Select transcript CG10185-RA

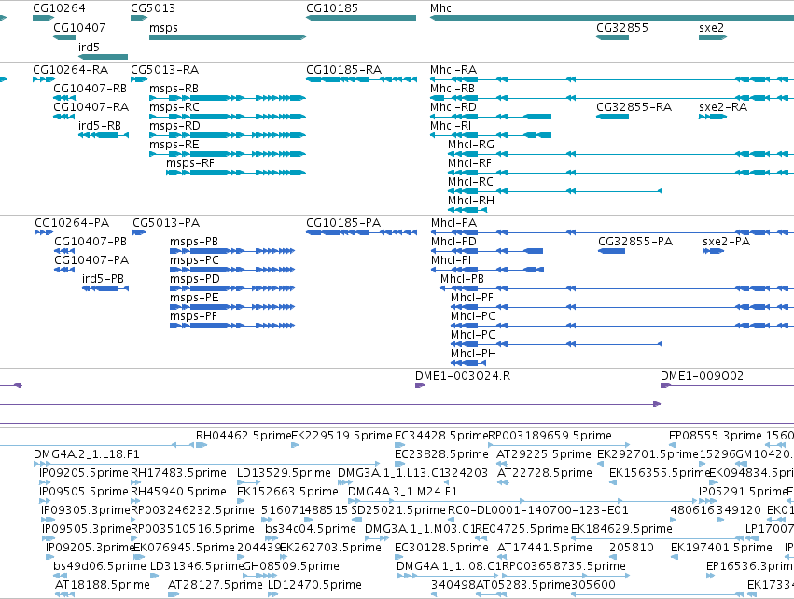click(361, 79)
